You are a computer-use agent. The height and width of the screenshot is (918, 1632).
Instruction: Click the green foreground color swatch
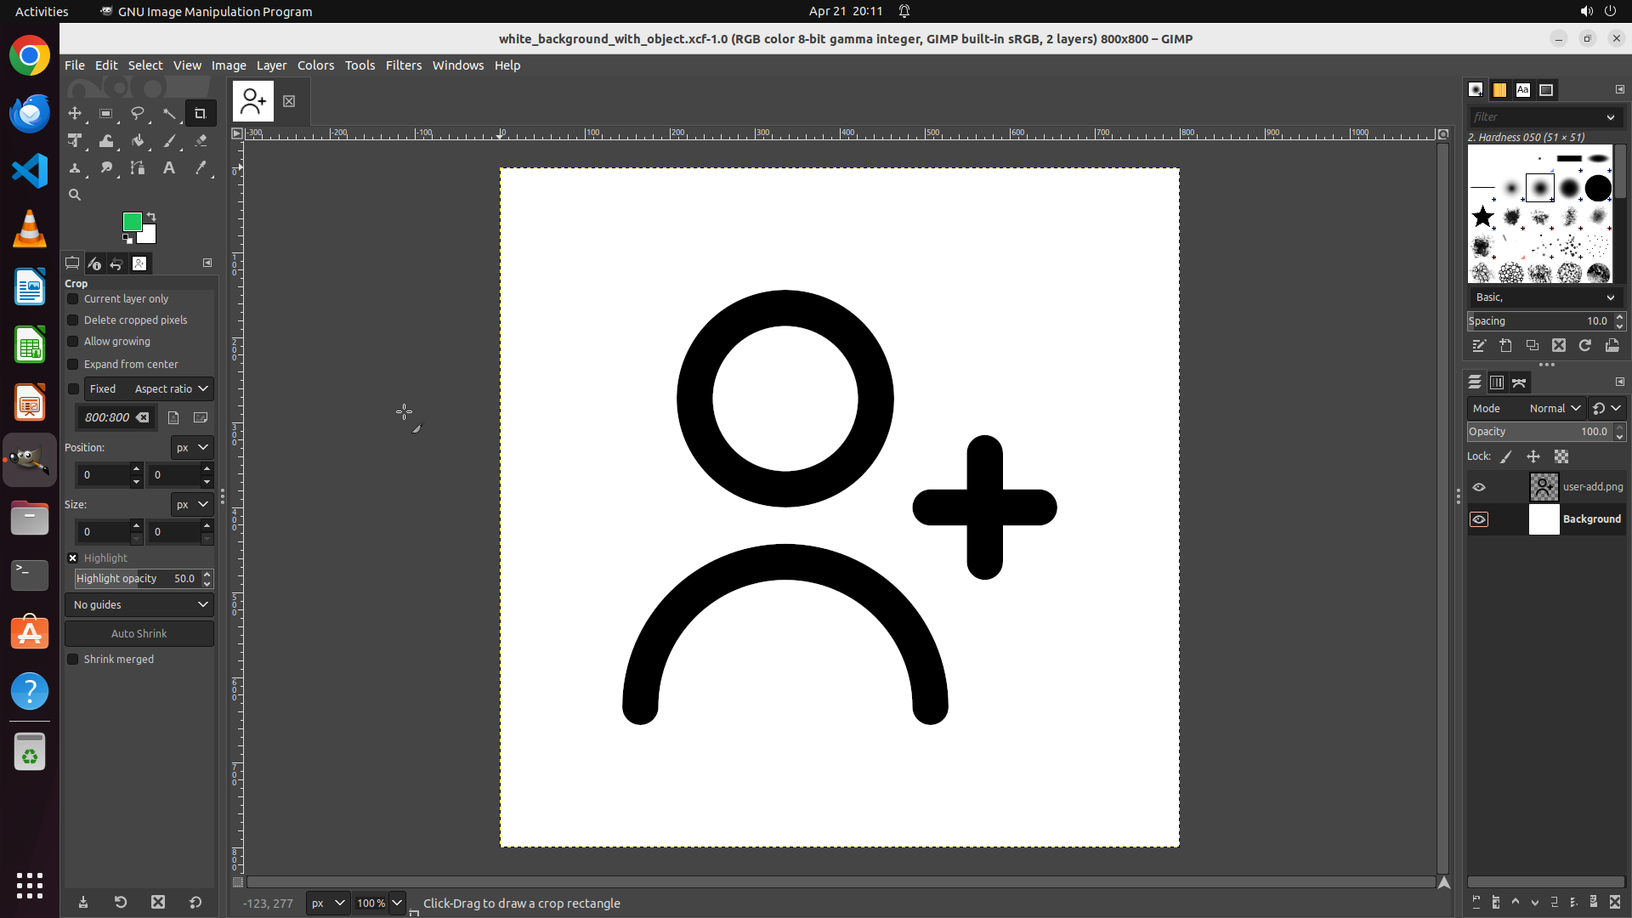click(131, 222)
